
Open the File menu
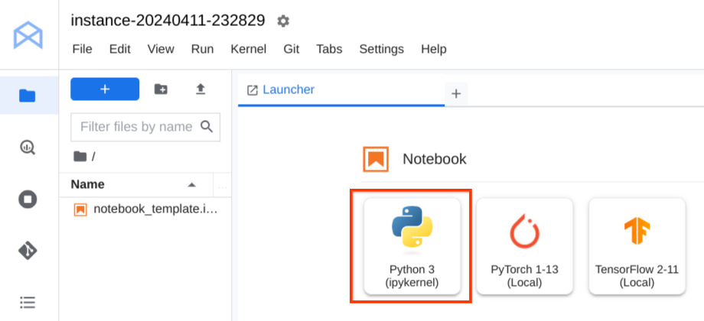[x=82, y=49]
